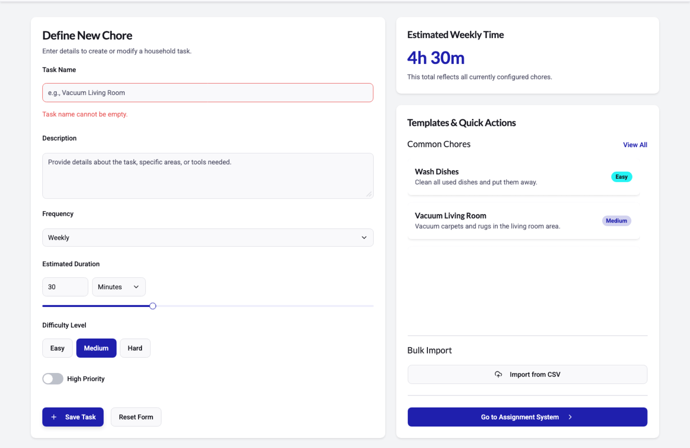Click the Medium badge on Vacuum Living Room
This screenshot has width=690, height=448.
click(616, 221)
